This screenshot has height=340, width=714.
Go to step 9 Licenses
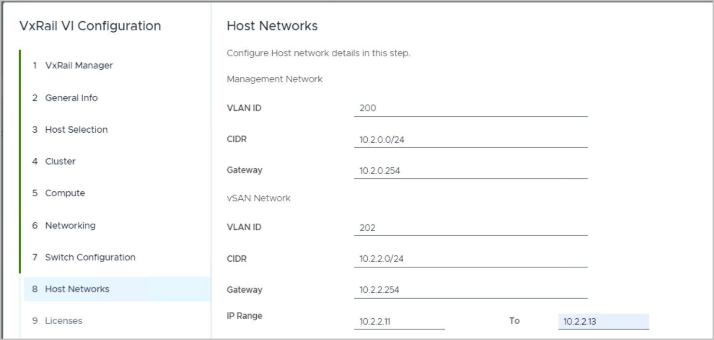click(x=63, y=321)
